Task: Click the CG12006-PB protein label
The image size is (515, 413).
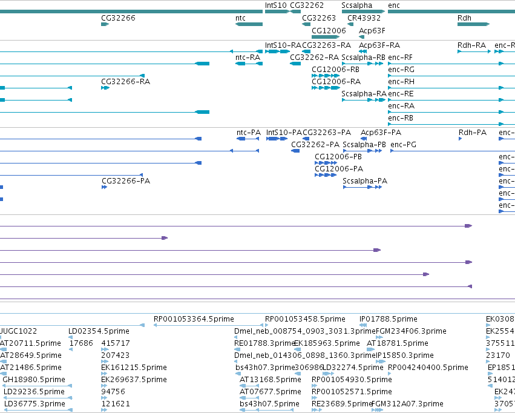Action: (x=338, y=157)
